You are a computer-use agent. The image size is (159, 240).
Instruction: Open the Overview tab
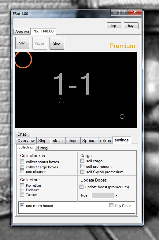pyautogui.click(x=26, y=141)
